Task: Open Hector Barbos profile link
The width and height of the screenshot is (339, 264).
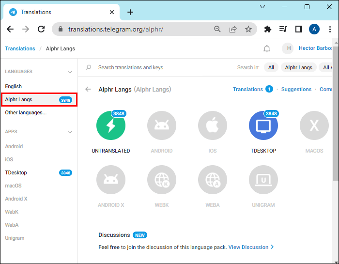Action: point(315,48)
